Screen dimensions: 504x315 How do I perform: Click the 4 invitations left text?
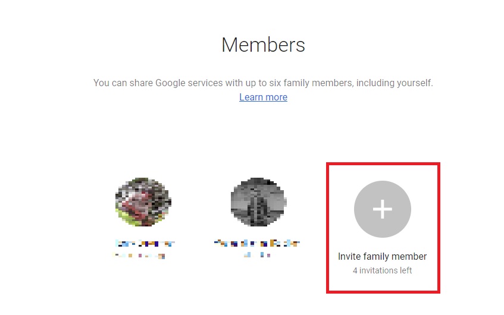(382, 270)
